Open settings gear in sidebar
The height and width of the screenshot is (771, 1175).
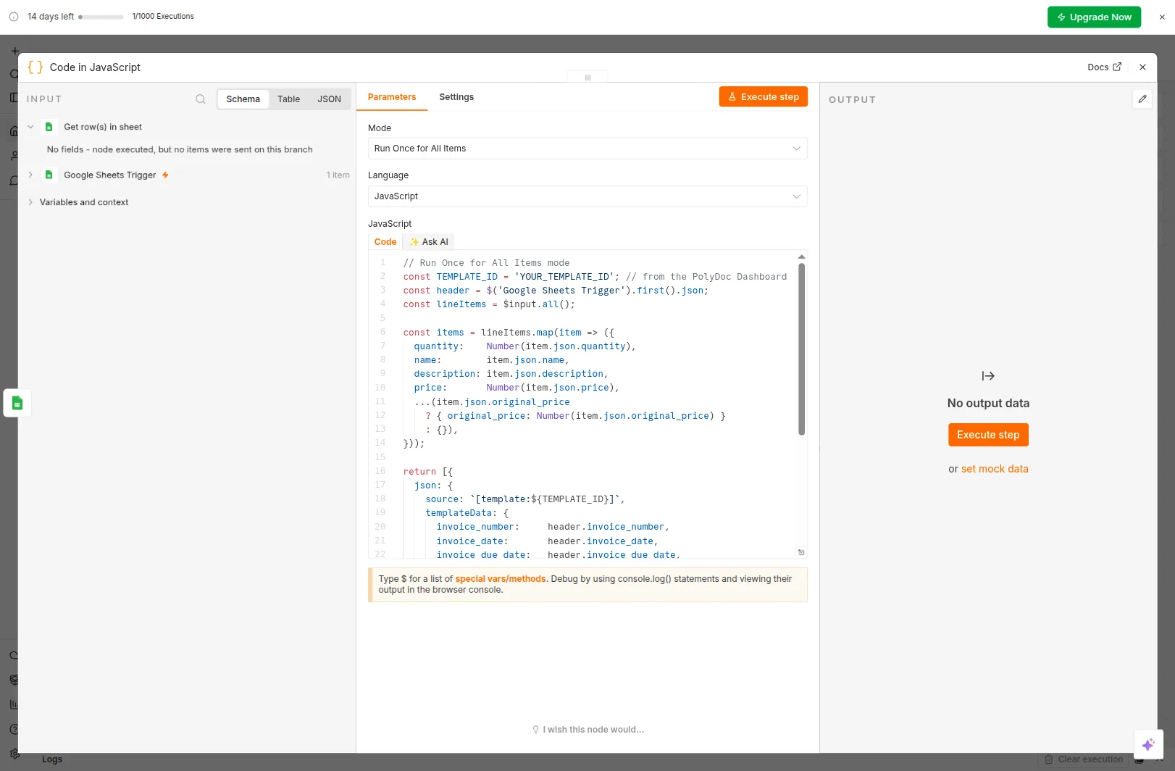click(14, 754)
